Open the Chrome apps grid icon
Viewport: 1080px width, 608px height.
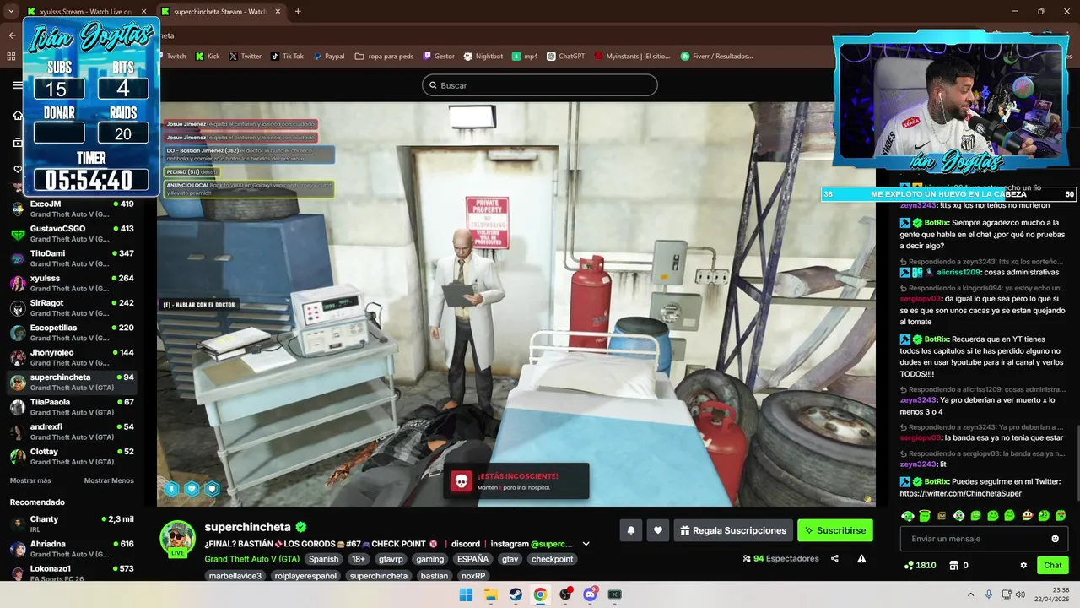12,57
